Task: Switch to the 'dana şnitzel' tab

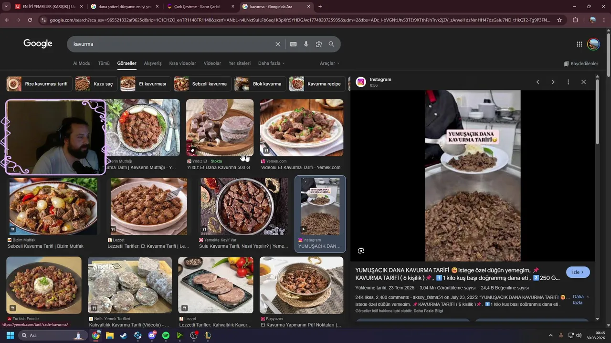Action: pyautogui.click(x=125, y=7)
